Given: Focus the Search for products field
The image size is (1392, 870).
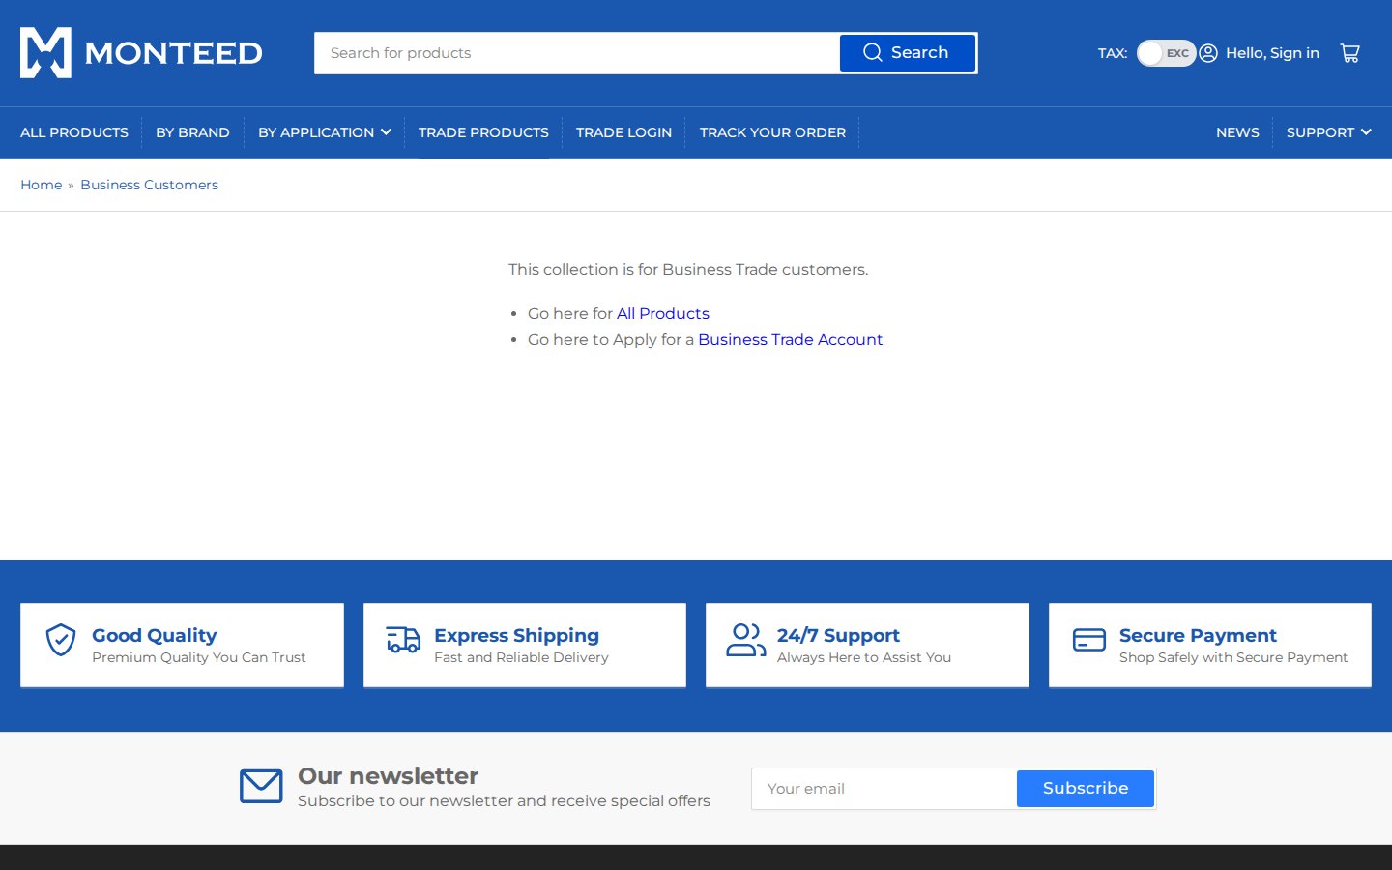Looking at the screenshot, I should pos(577,53).
